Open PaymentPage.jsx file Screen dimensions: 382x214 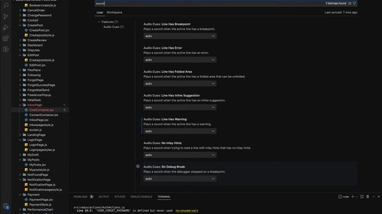[41, 200]
